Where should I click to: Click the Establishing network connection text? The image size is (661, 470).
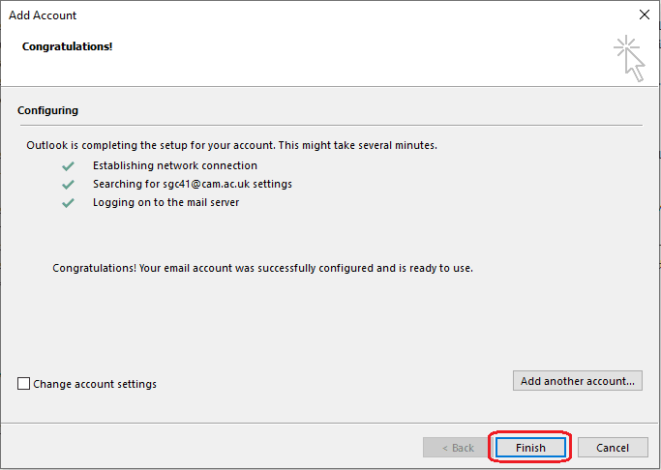(174, 166)
